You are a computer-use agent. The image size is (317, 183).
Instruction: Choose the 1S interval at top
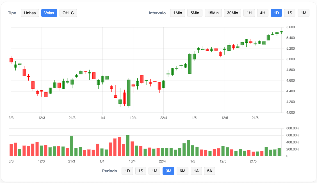(290, 13)
